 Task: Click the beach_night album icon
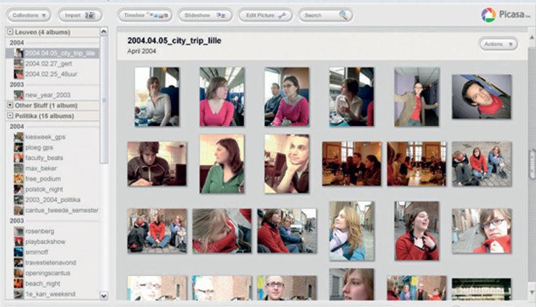[x=18, y=283]
